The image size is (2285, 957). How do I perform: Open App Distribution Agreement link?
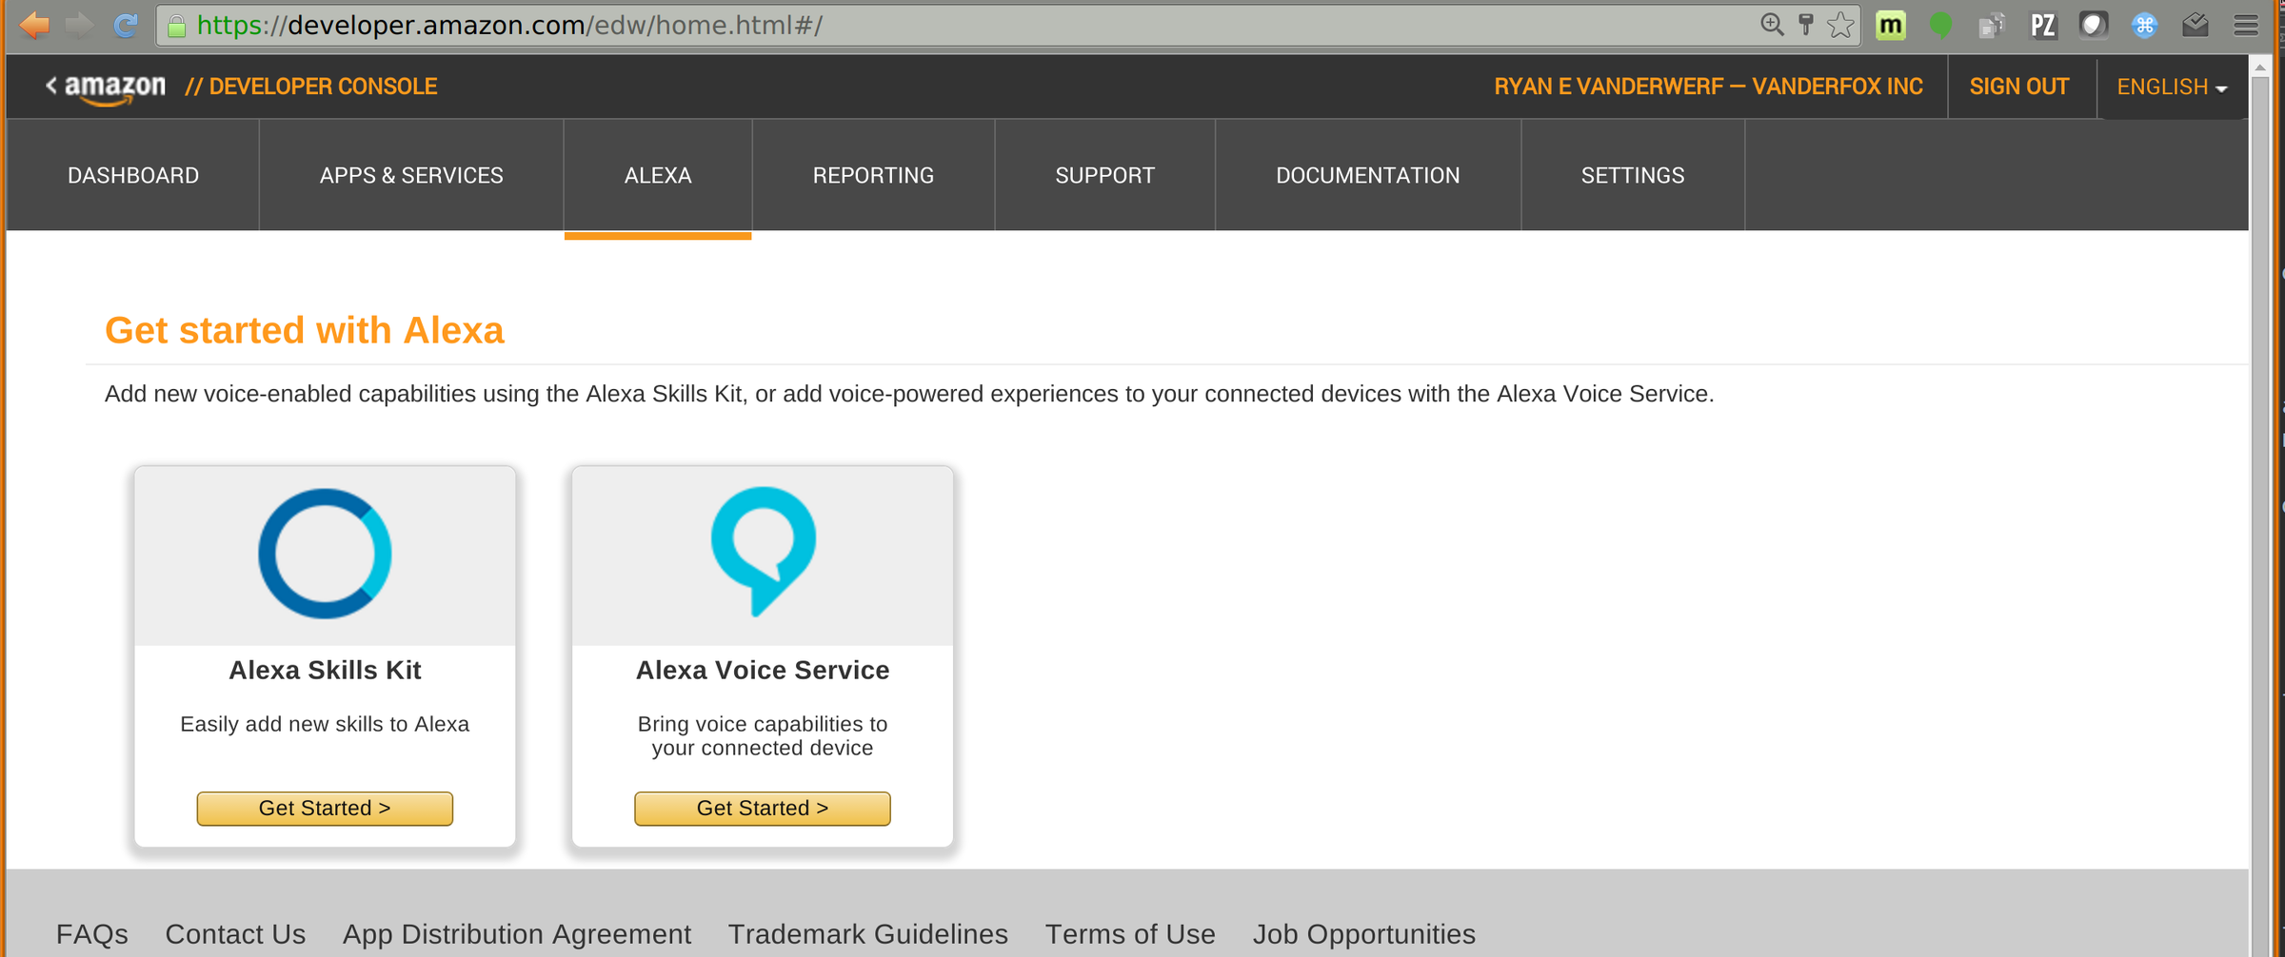click(517, 934)
